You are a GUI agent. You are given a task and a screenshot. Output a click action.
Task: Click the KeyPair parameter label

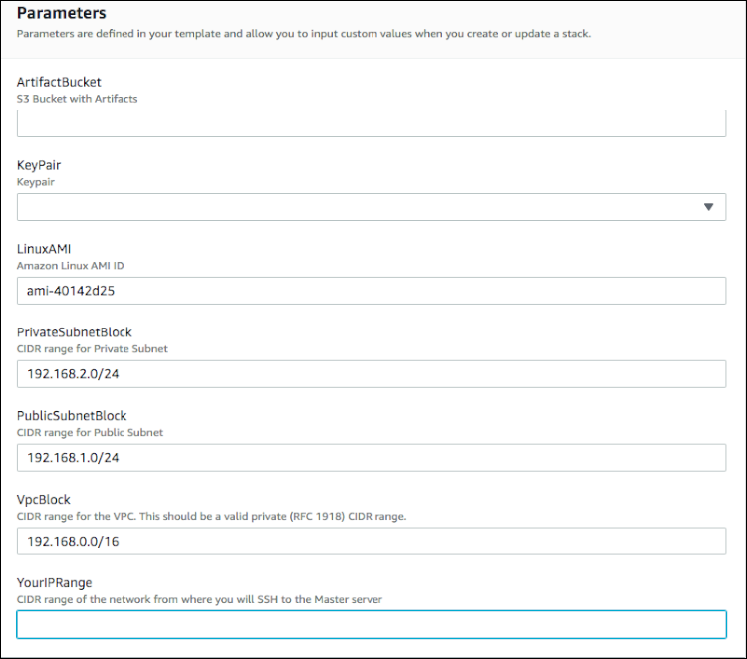39,165
